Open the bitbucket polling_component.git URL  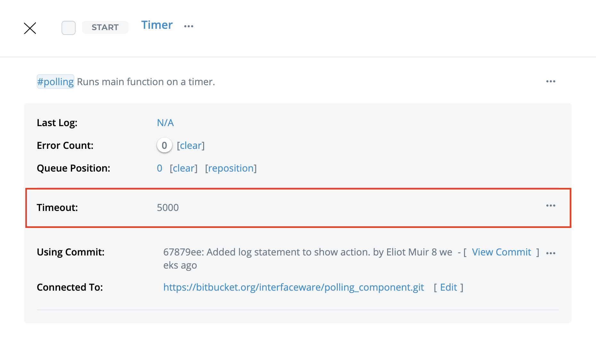coord(294,287)
